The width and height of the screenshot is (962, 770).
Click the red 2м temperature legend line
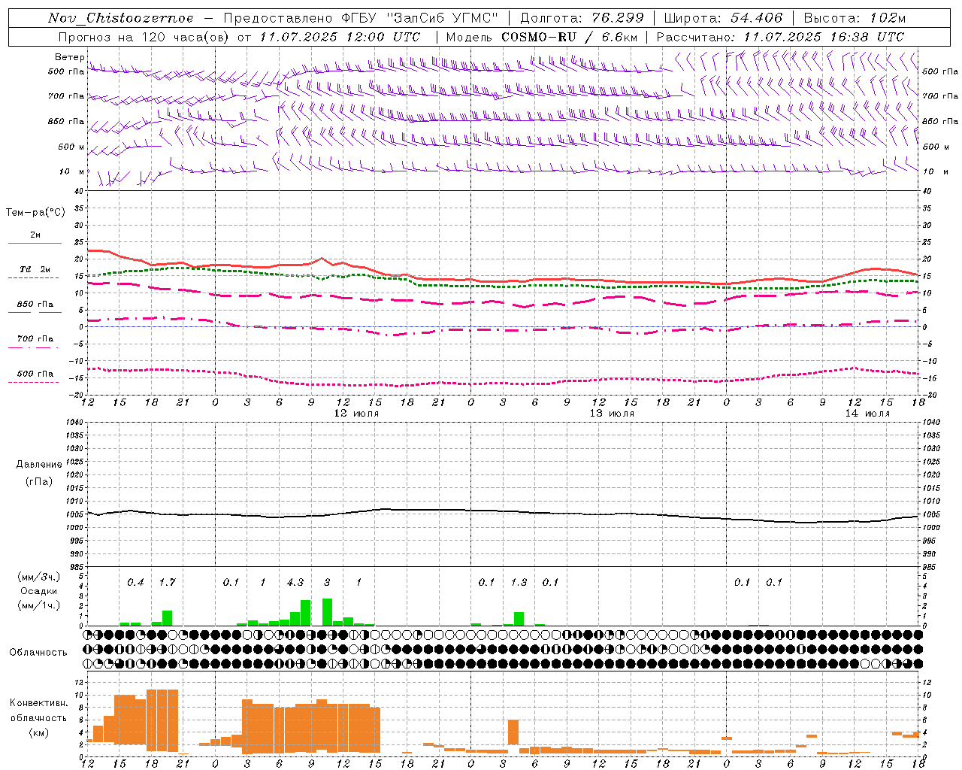(x=35, y=243)
